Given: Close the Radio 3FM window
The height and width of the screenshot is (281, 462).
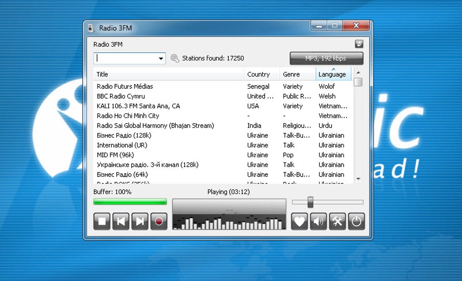Looking at the screenshot, I should pos(356,26).
